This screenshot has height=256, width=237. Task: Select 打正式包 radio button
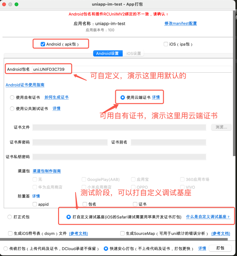(x=10, y=217)
